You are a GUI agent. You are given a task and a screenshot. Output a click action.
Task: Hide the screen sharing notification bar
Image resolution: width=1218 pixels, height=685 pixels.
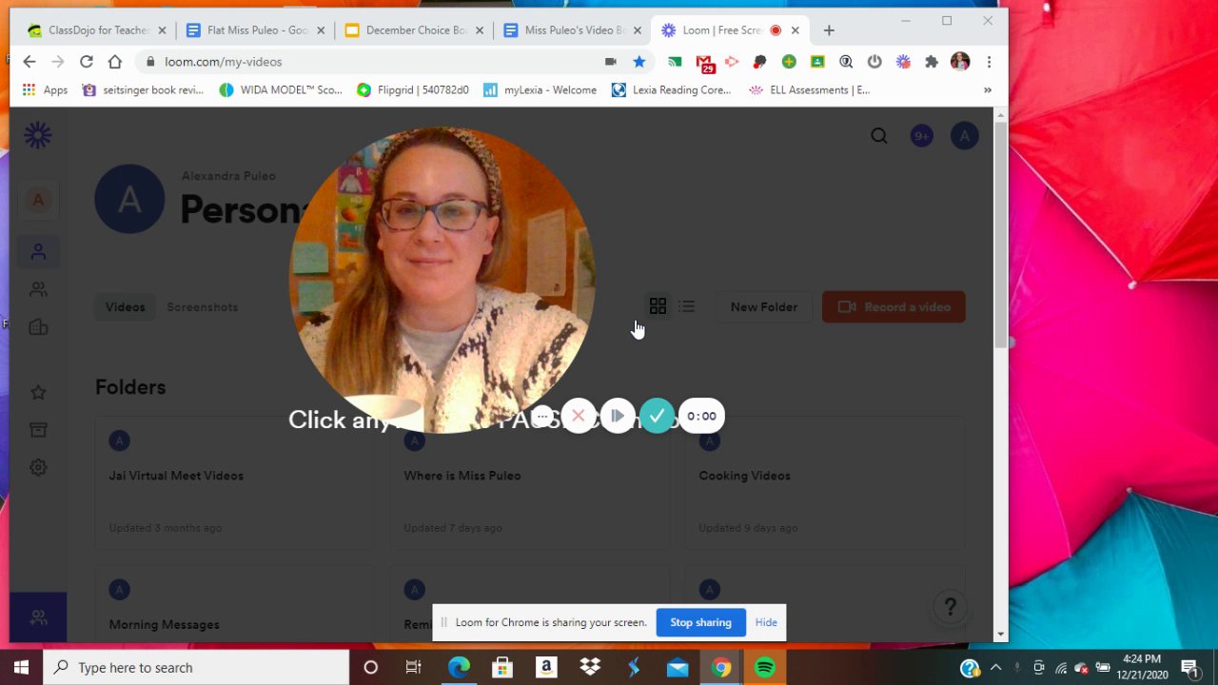(766, 622)
